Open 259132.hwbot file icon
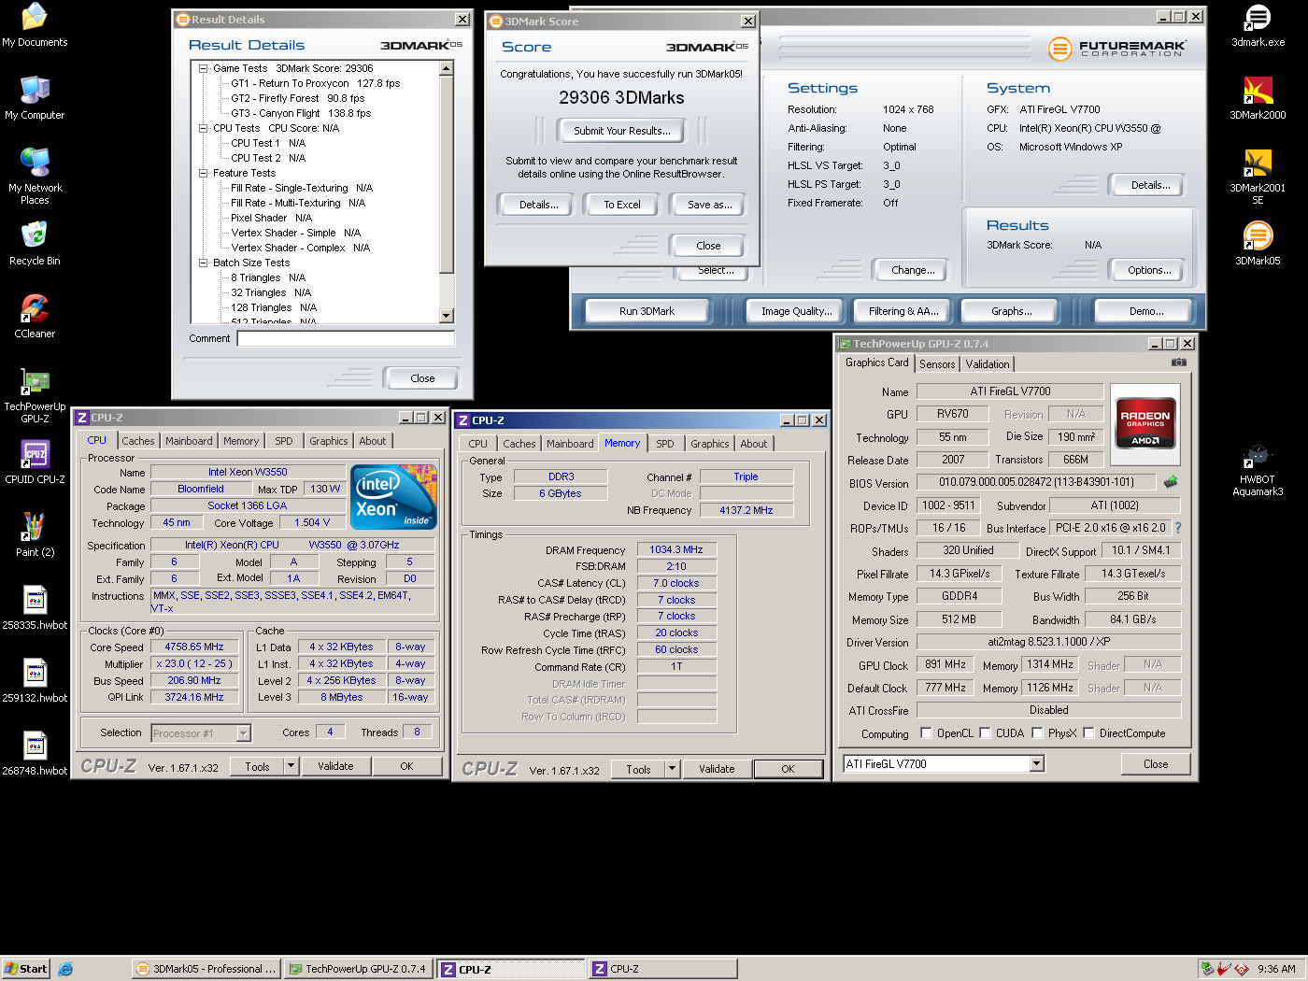1308x981 pixels. coord(35,681)
